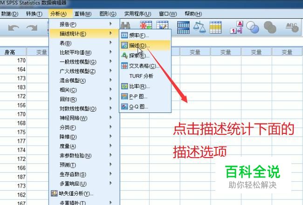Expand the 相关(C) submenu arrow
This screenshot has width=303, height=205.
click(x=110, y=89)
